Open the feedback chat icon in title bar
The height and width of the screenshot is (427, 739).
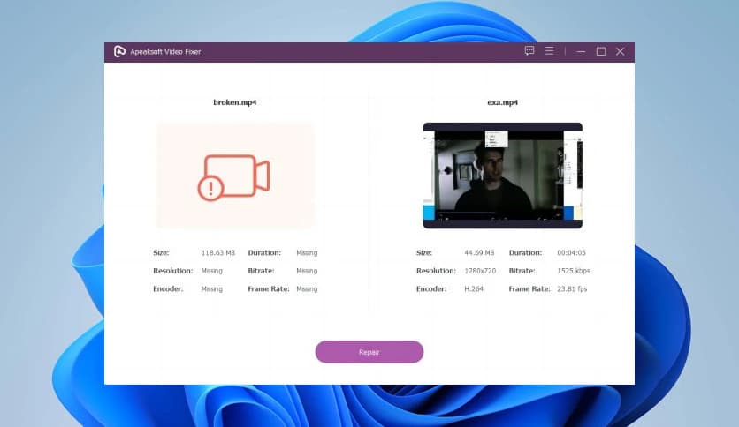pyautogui.click(x=529, y=51)
